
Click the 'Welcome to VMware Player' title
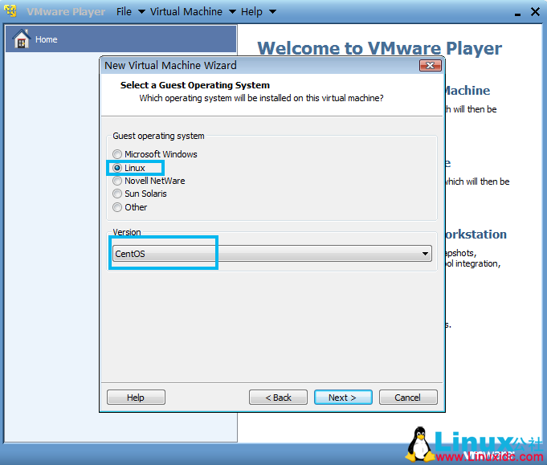[380, 48]
